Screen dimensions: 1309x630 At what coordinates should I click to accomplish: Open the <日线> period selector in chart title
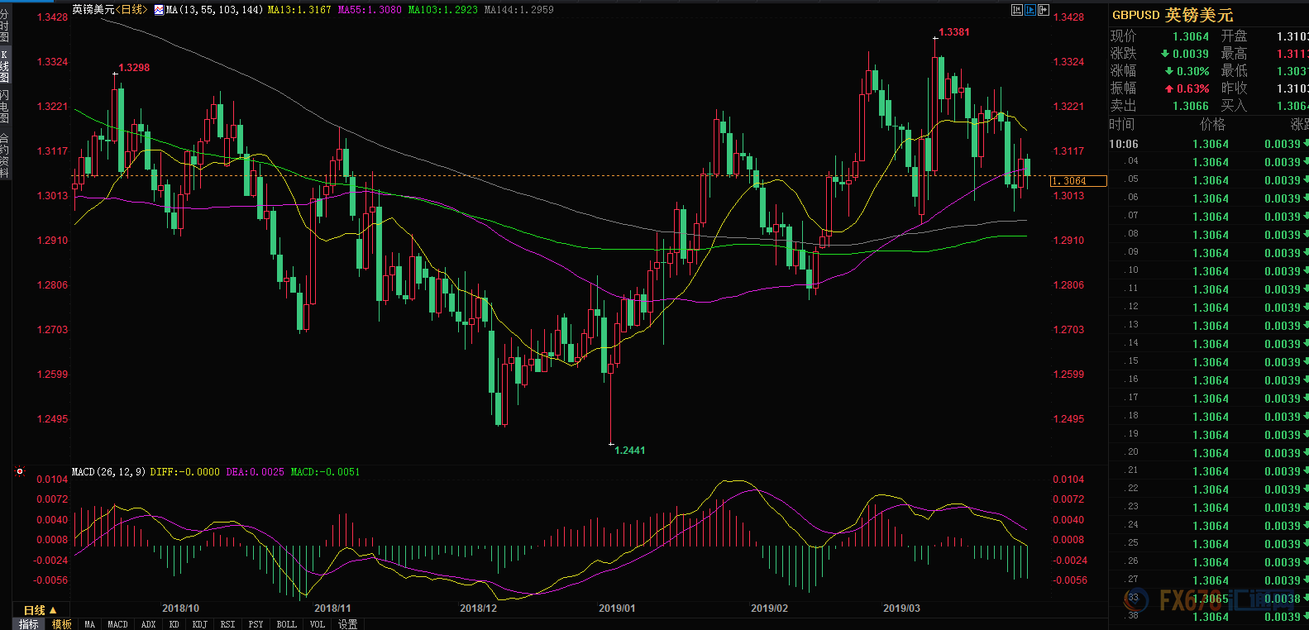coord(132,10)
